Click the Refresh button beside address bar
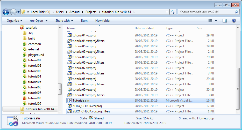 point(173,12)
